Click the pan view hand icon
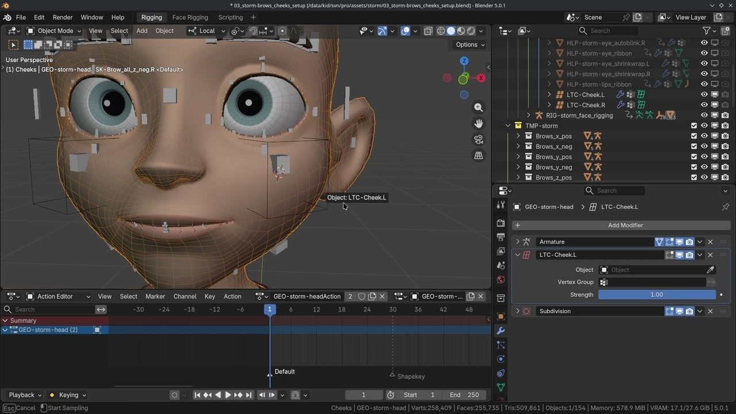Screen dimensions: 736x414 [478, 124]
